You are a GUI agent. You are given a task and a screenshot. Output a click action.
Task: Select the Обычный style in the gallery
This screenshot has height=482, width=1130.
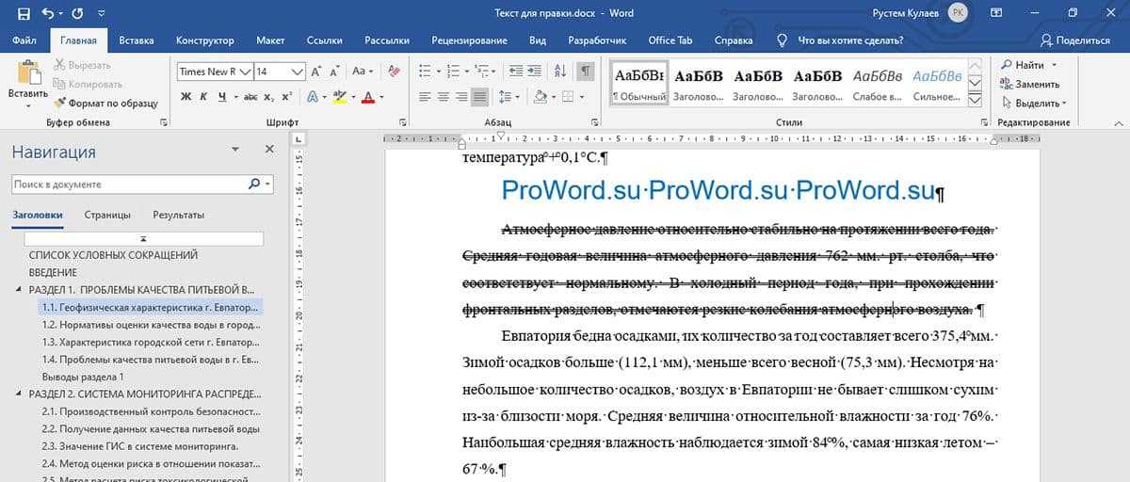point(638,83)
